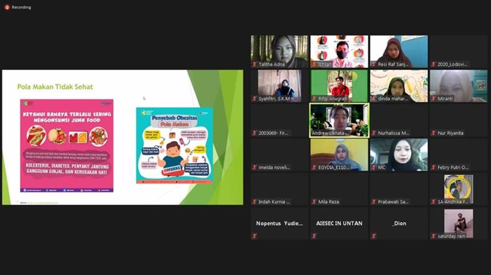Click muted mic icon beside Nur Riyanita

[434, 133]
